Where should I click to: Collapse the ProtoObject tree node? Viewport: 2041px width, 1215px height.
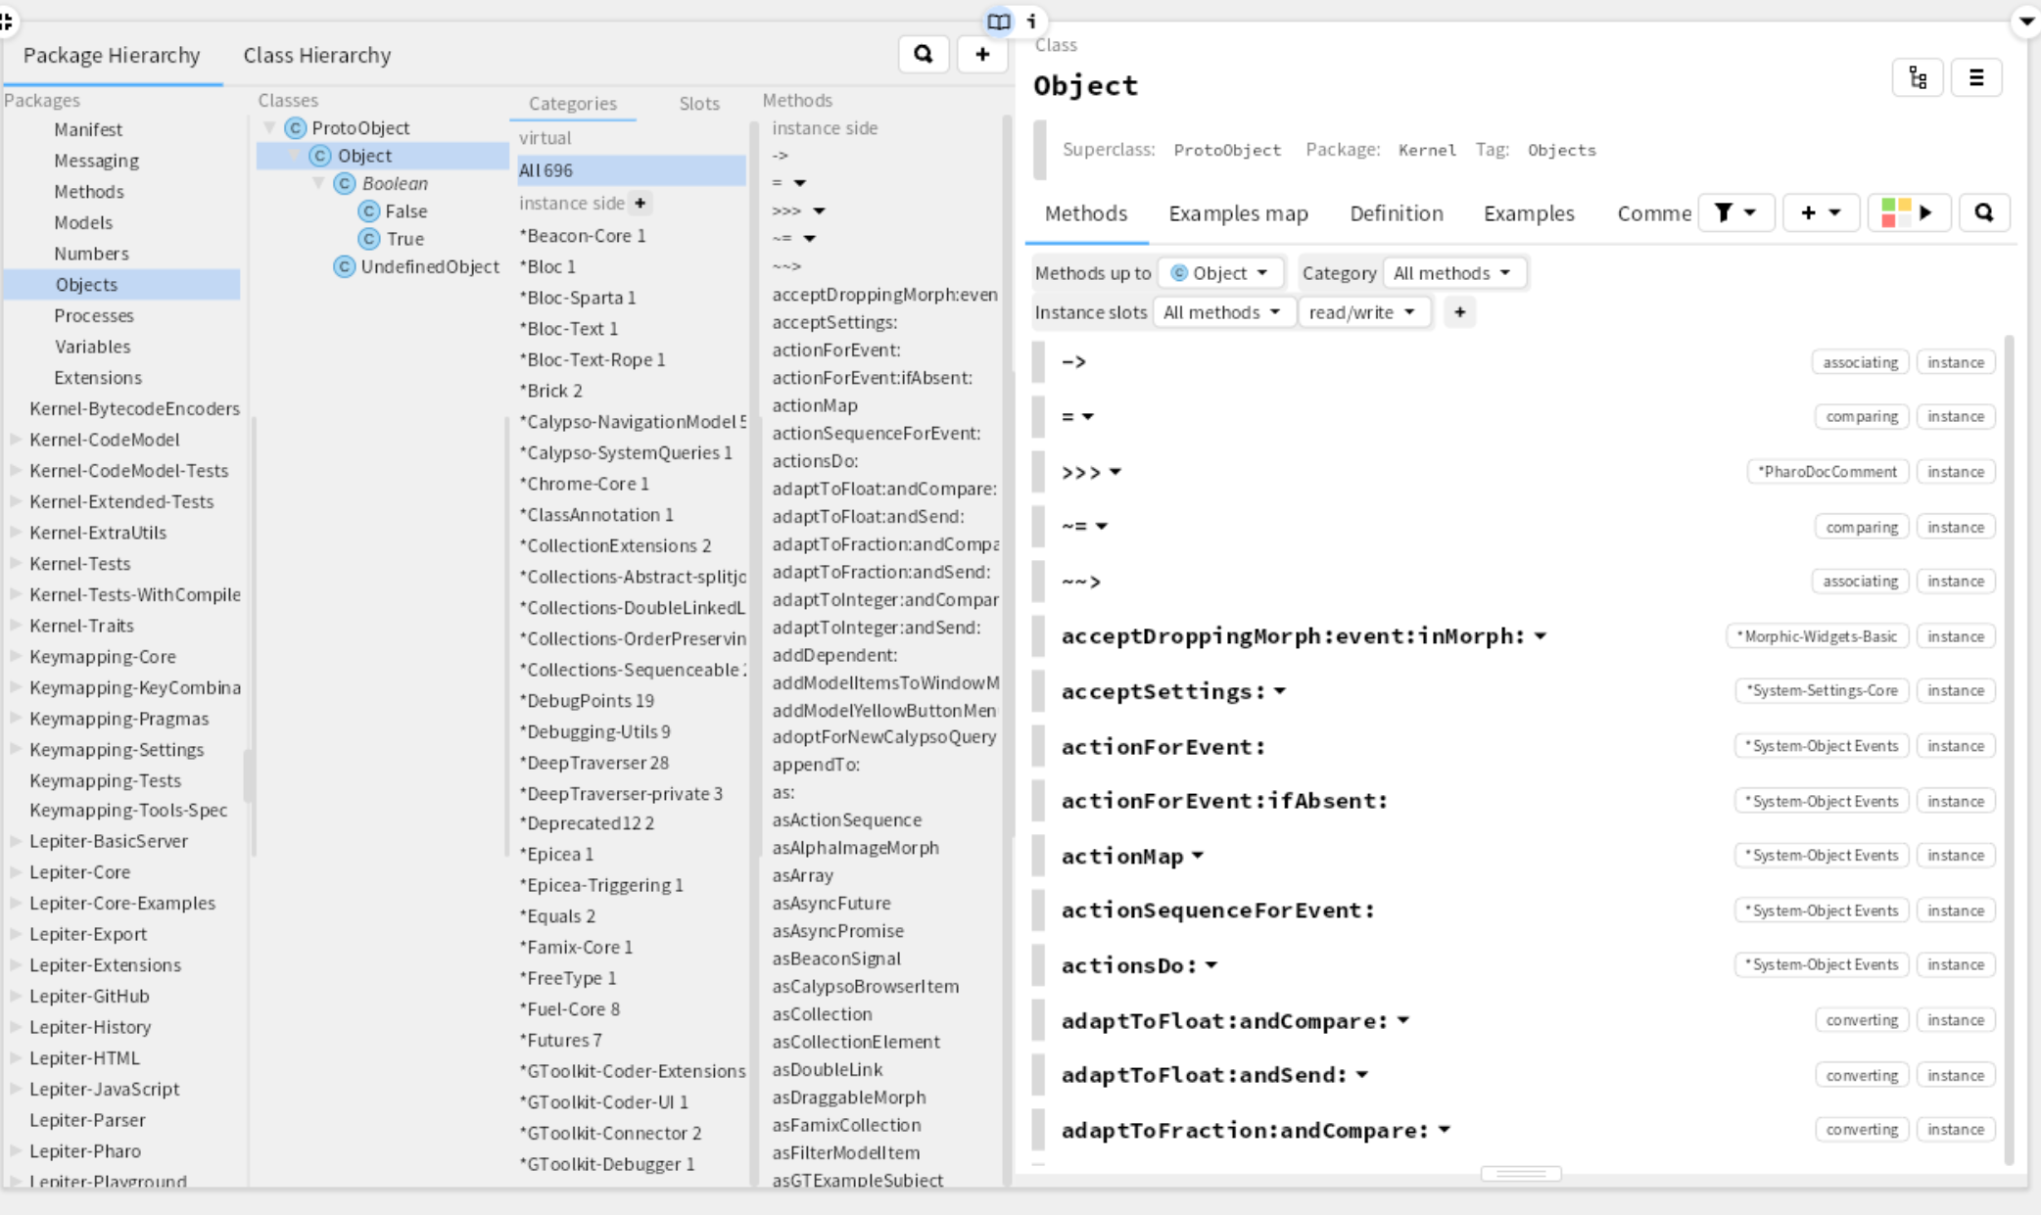coord(270,128)
